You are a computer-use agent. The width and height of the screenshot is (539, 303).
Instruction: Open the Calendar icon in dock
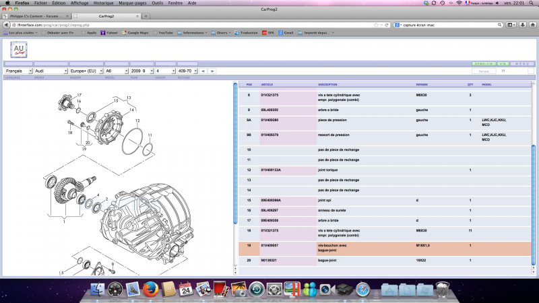(x=185, y=290)
